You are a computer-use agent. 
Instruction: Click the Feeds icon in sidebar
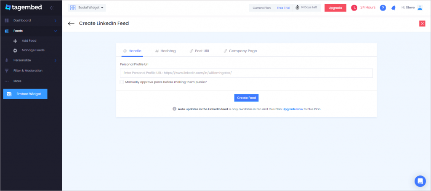coord(7,31)
